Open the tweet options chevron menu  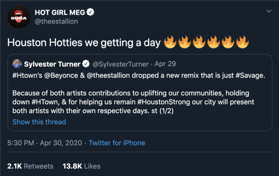(269, 11)
